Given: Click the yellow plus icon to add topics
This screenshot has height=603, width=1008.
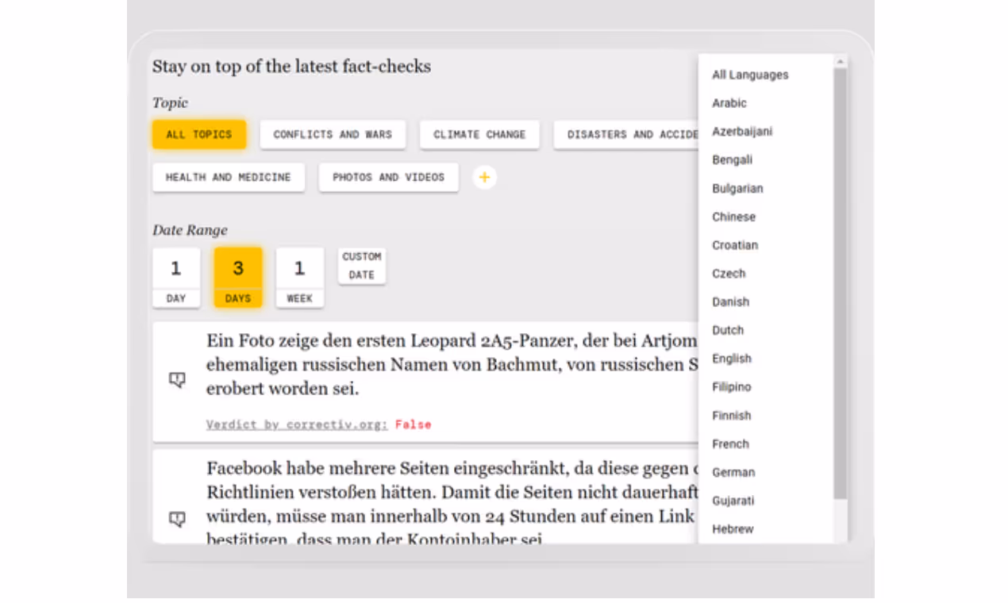Looking at the screenshot, I should point(485,177).
